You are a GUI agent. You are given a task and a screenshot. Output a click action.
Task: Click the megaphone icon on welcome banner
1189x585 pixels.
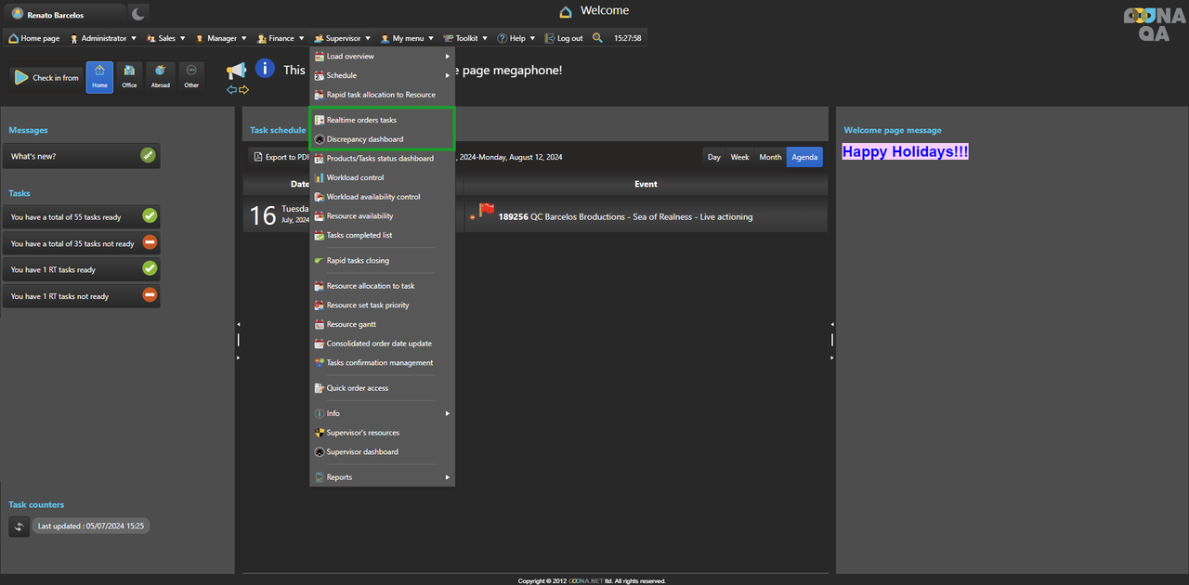pyautogui.click(x=237, y=71)
